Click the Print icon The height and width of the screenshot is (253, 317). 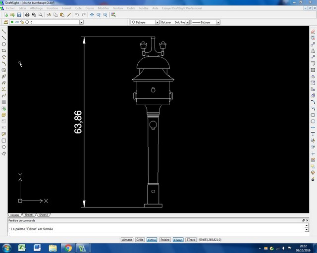click(27, 15)
